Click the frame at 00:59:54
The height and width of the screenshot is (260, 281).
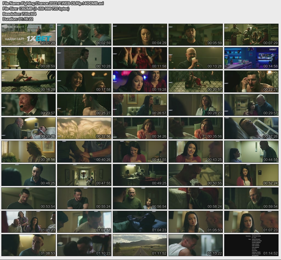click(251, 198)
